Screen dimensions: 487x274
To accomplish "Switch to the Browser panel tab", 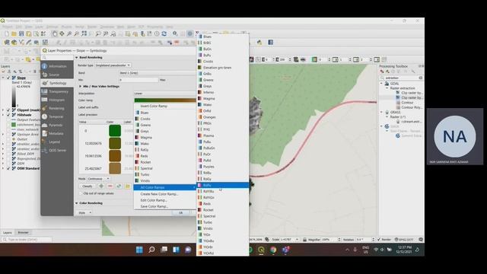I will point(23,232).
